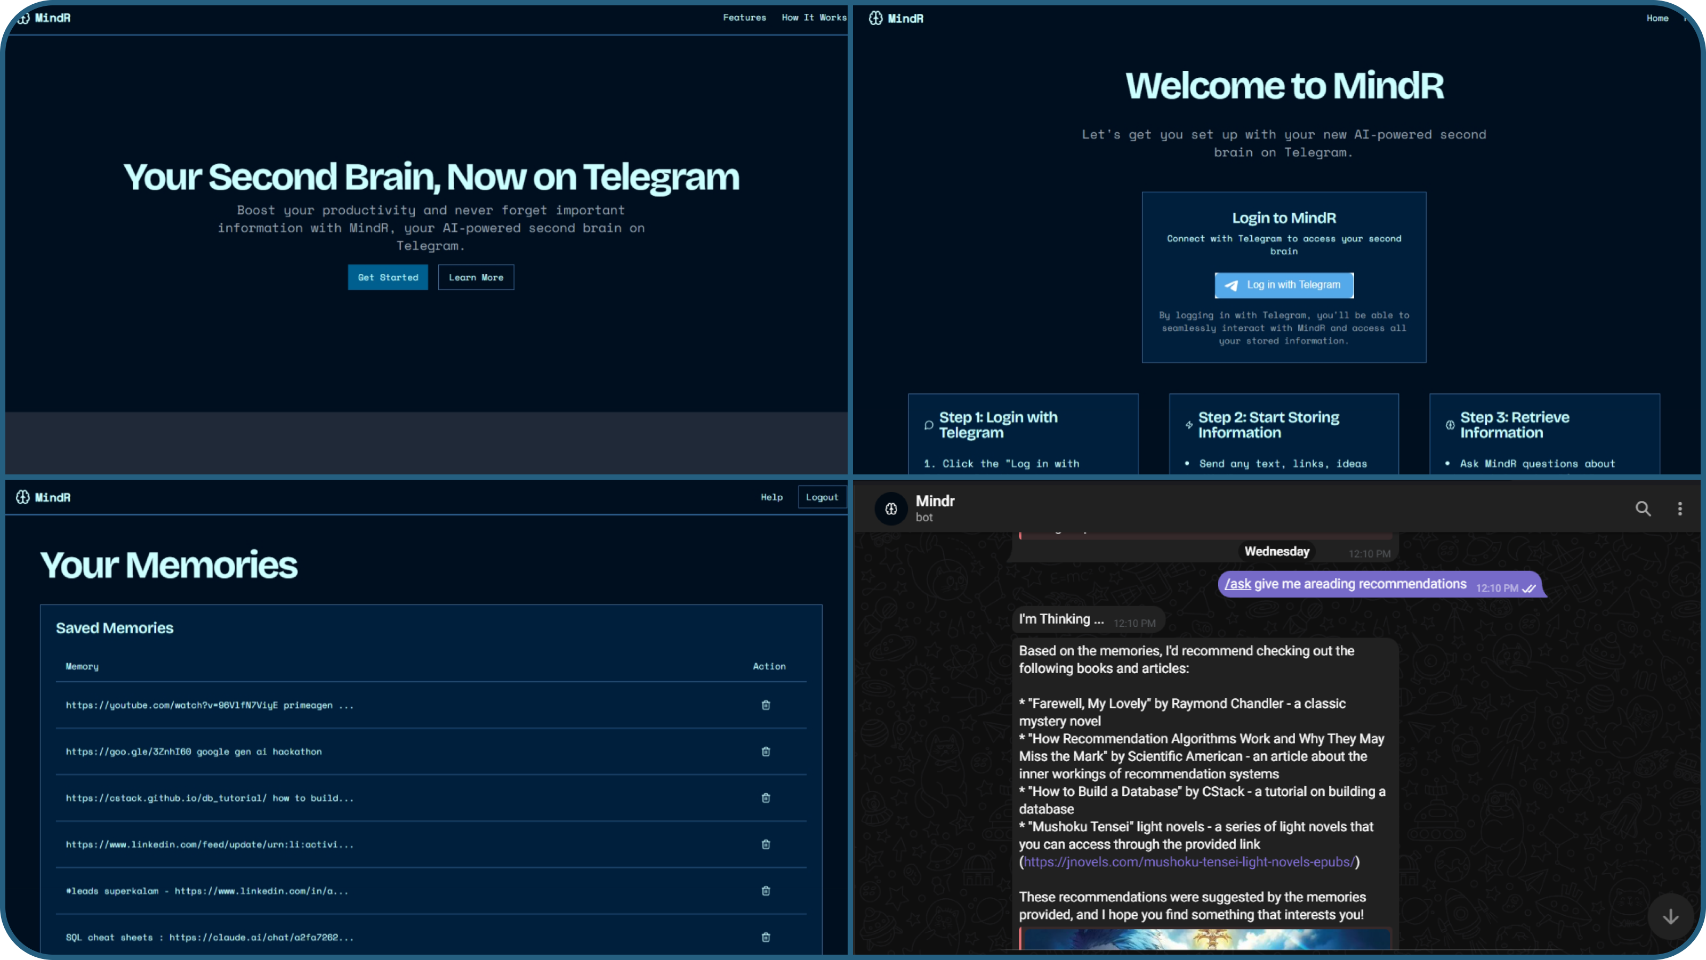1706x960 pixels.
Task: Delete the cstack db_tutorial memory
Action: (766, 798)
